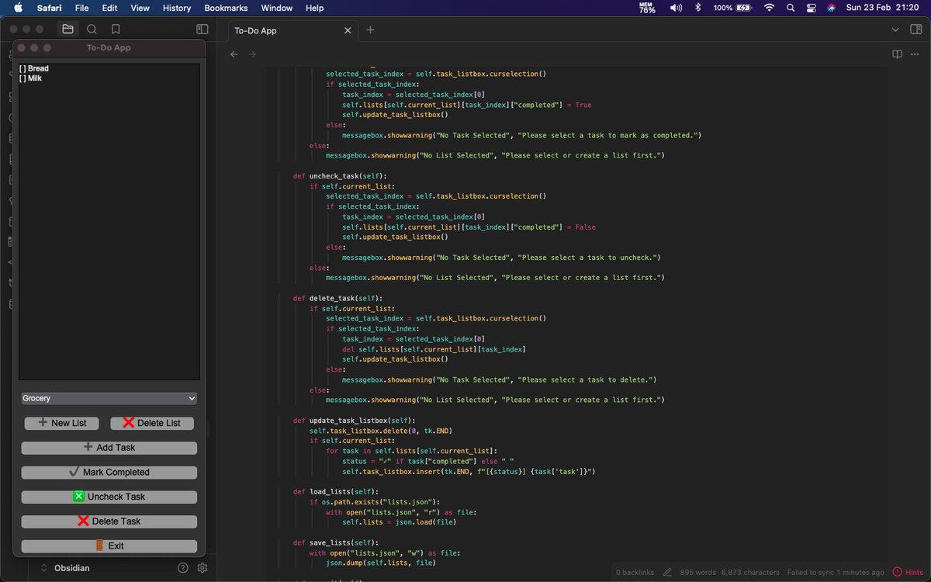The image size is (931, 582).
Task: Click the pencil editing mode status icon
Action: [667, 572]
